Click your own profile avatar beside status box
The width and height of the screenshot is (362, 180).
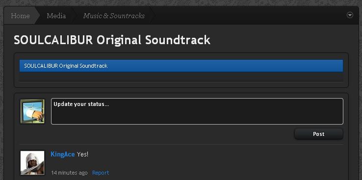point(32,111)
